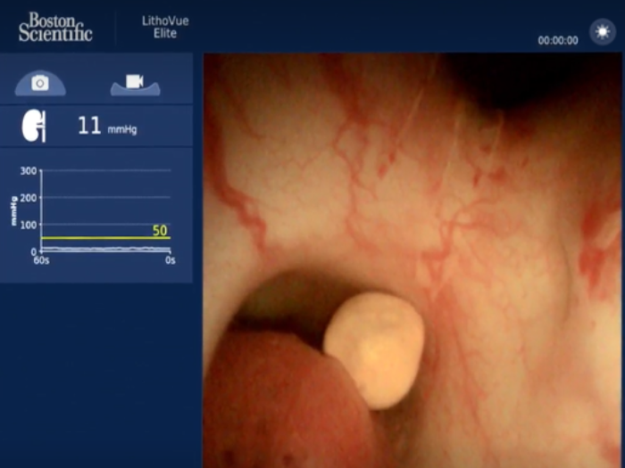Adjust brightness with the sun icon
The image size is (625, 468).
[x=603, y=31]
